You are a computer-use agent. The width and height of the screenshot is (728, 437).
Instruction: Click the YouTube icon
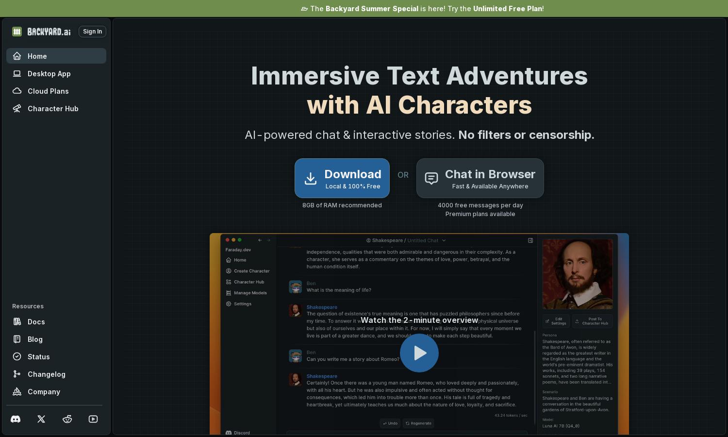[93, 419]
